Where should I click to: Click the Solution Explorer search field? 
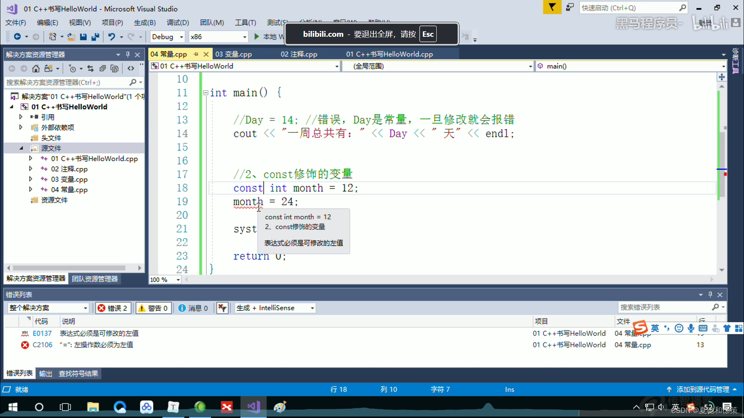(66, 82)
